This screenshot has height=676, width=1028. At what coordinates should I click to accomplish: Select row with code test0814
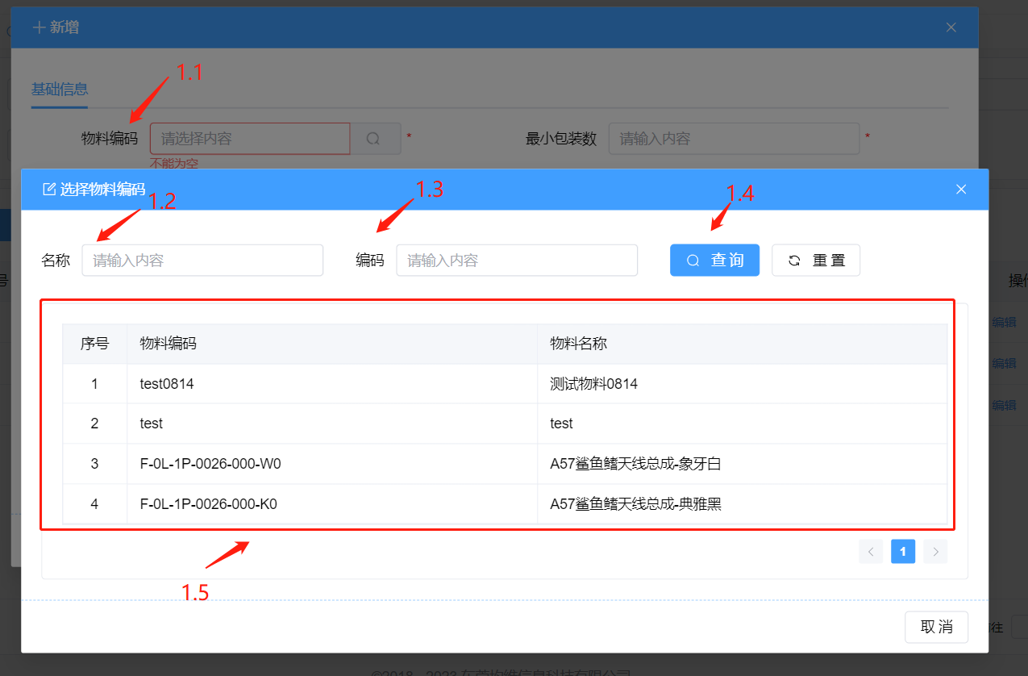tap(167, 384)
